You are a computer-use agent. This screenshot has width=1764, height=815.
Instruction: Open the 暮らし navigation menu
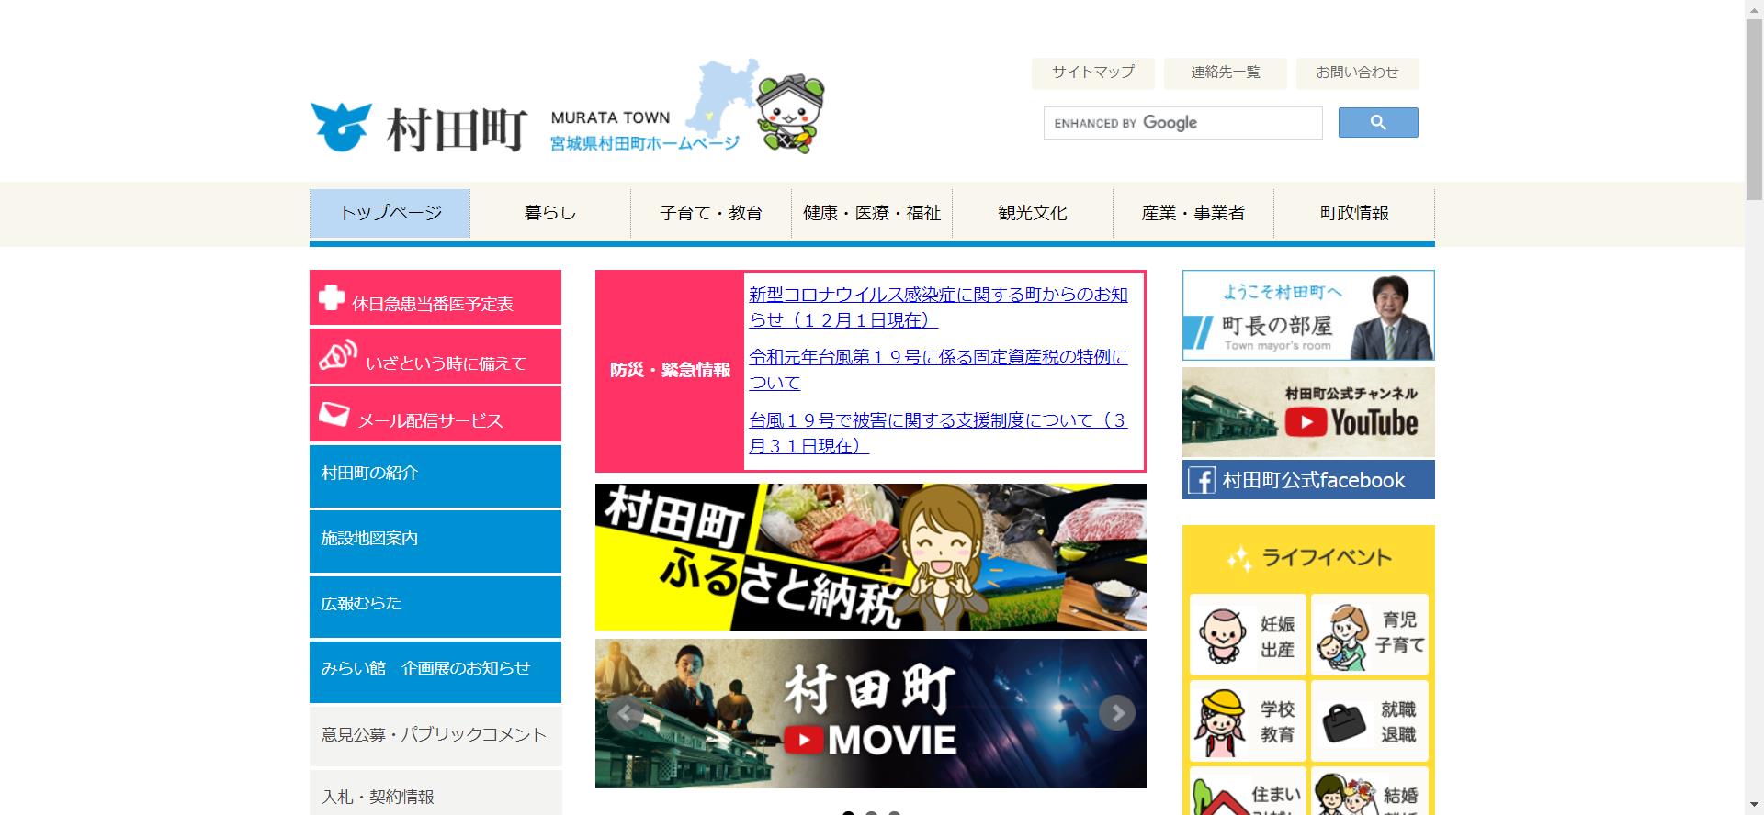coord(549,213)
